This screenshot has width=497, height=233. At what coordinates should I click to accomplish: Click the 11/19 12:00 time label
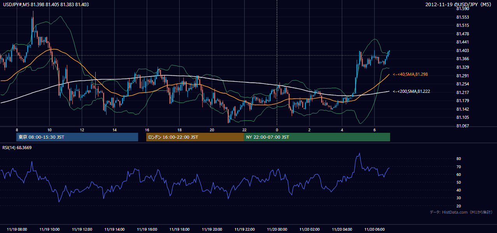82,229
